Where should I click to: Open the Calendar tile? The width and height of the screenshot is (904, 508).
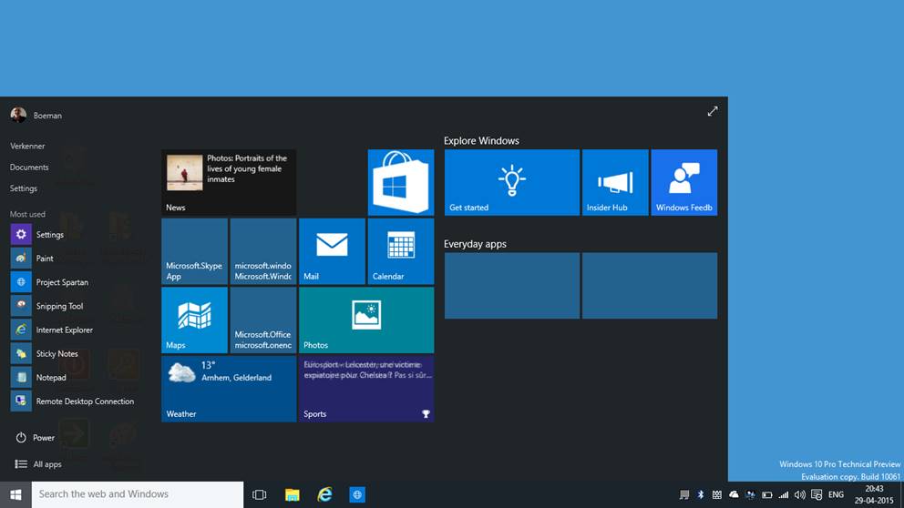pos(400,250)
